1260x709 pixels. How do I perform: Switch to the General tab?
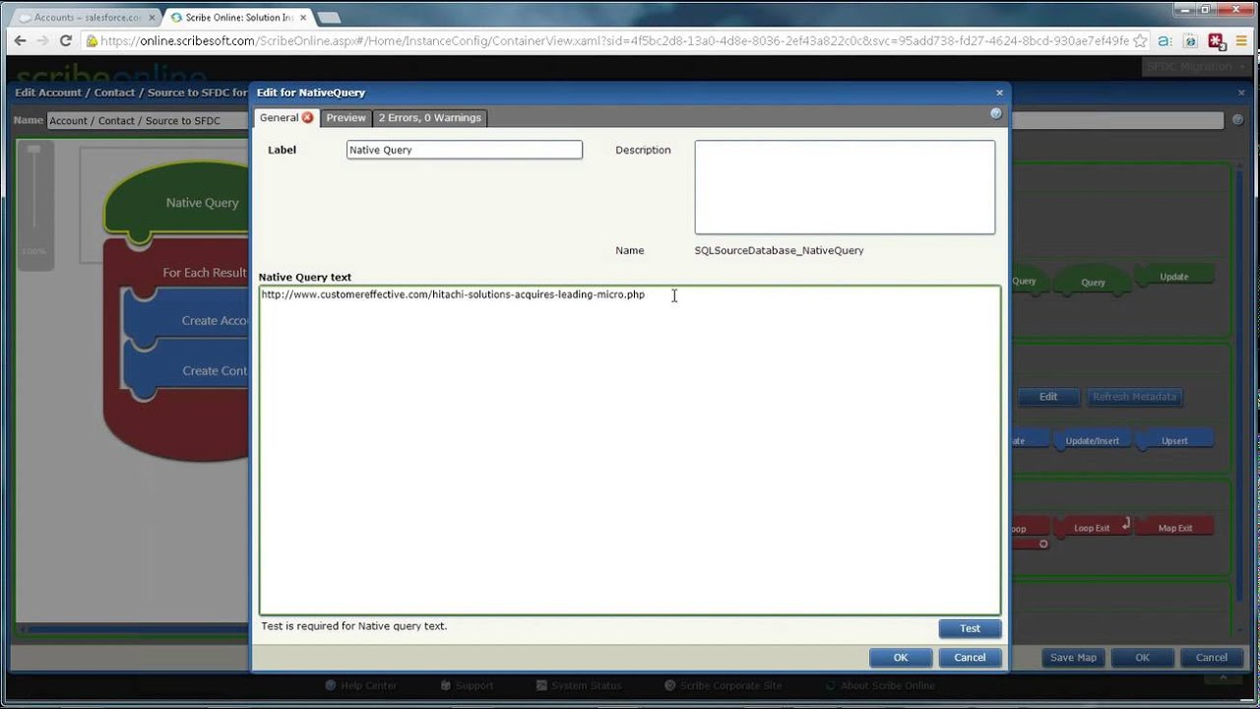pyautogui.click(x=285, y=117)
